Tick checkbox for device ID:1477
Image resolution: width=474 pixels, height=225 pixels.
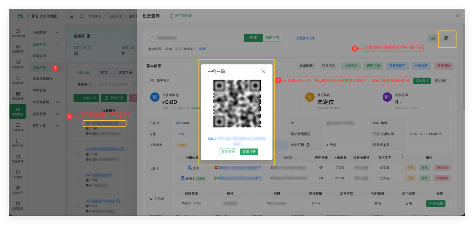click(x=77, y=206)
